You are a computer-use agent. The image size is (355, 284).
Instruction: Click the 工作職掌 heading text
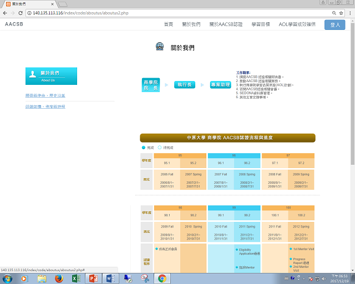point(243,73)
